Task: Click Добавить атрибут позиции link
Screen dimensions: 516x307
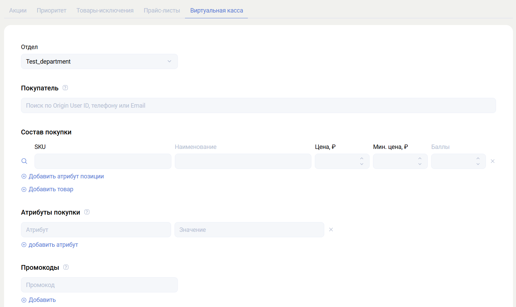Action: click(66, 176)
